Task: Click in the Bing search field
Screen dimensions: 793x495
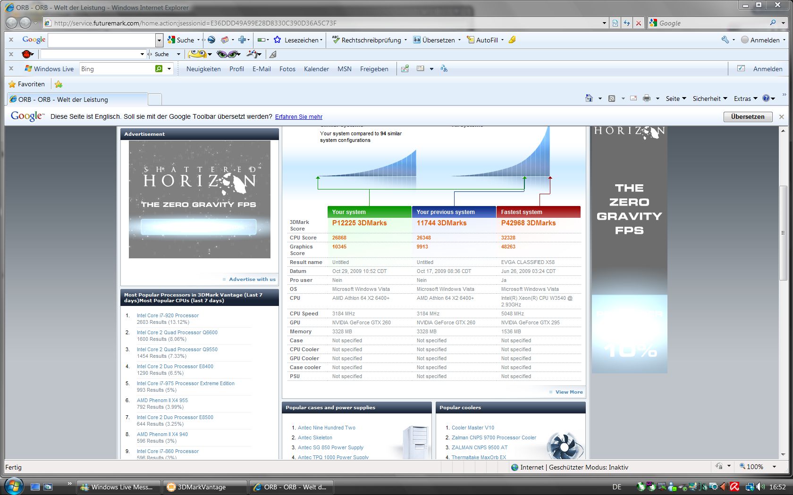Action: tap(117, 69)
